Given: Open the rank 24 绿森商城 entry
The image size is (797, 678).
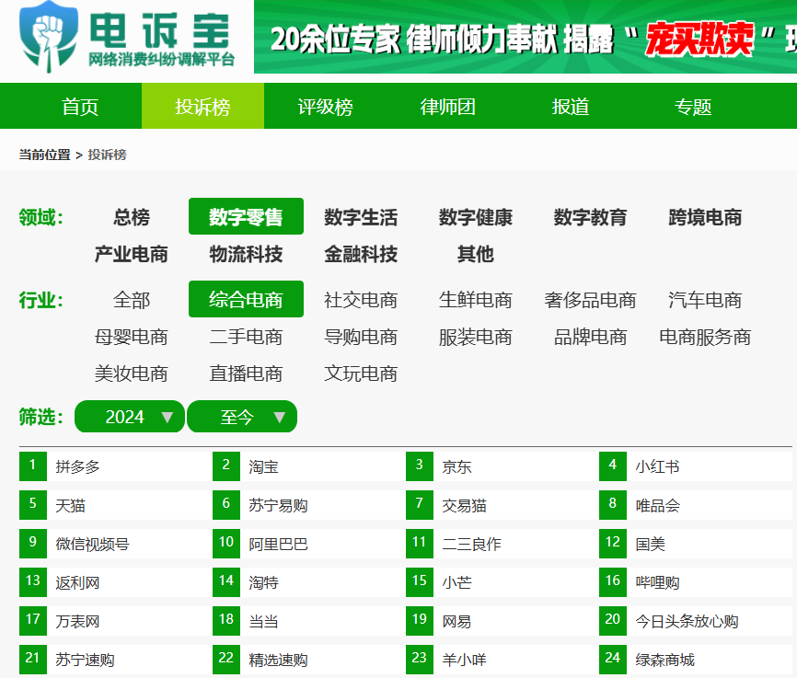Looking at the screenshot, I should 696,660.
